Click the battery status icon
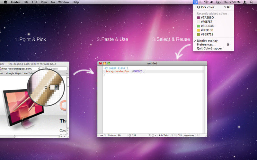Viewport: 257px width, 160px height. 218,2
